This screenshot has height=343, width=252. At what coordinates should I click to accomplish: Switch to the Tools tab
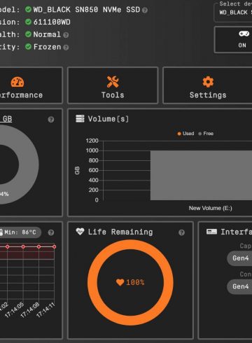[x=113, y=85]
